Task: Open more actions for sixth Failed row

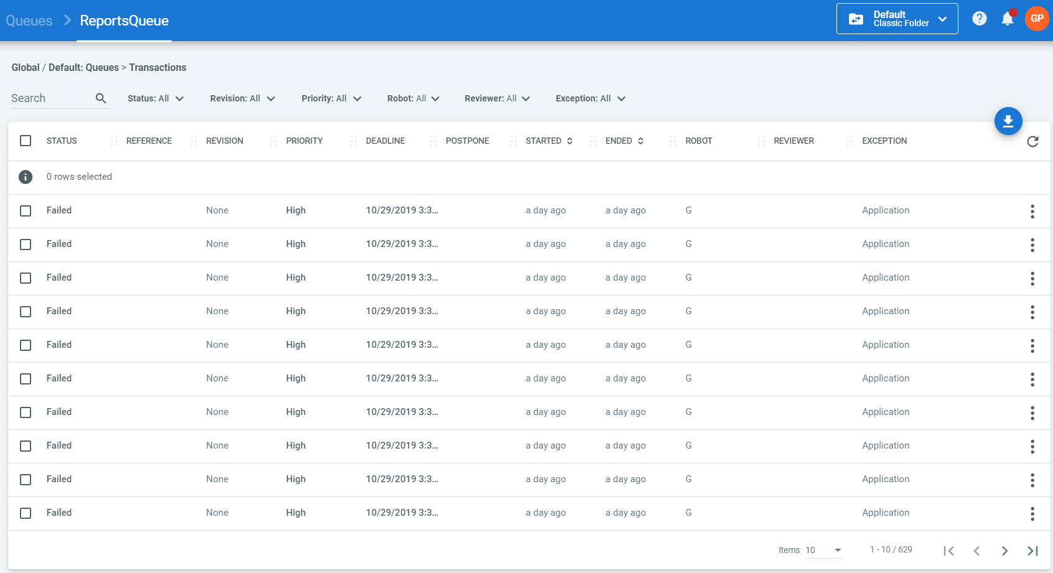Action: tap(1032, 380)
